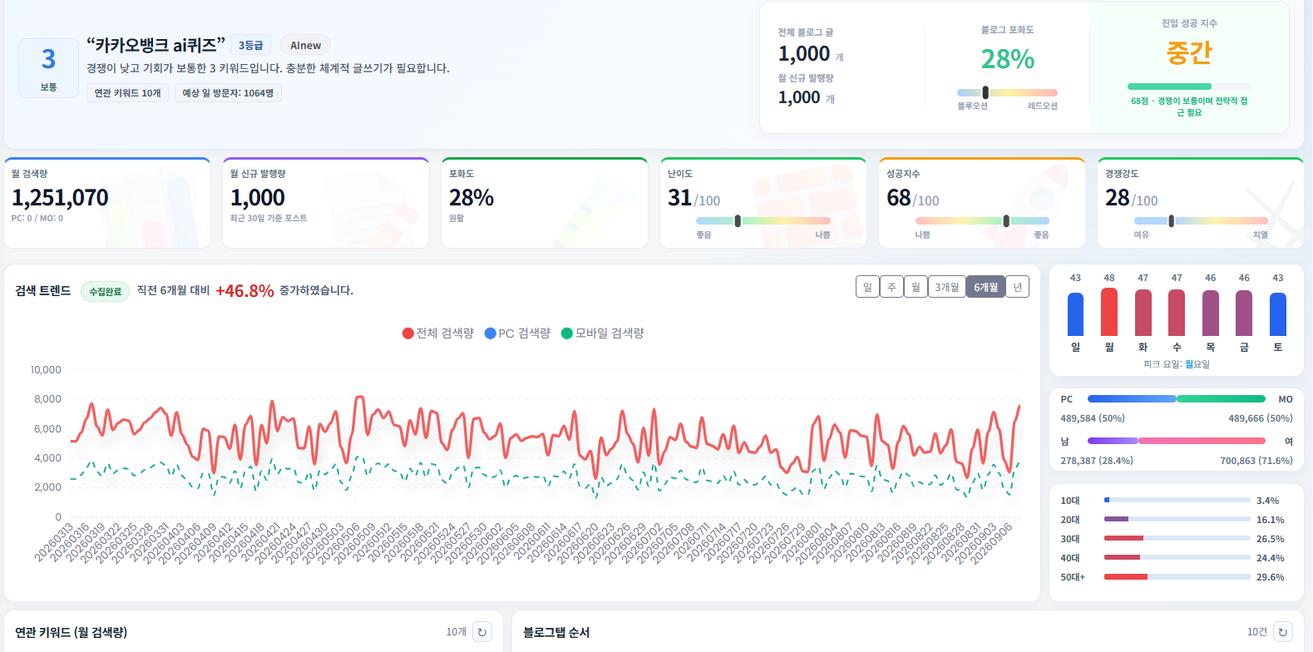Toggle the red total search volume legend
Viewport: 1313px width, 652px height.
(x=438, y=333)
